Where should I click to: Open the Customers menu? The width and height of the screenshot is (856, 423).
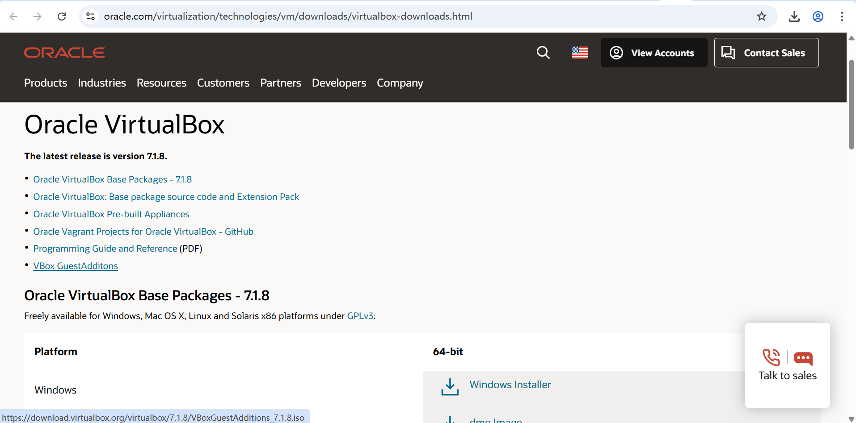(223, 83)
